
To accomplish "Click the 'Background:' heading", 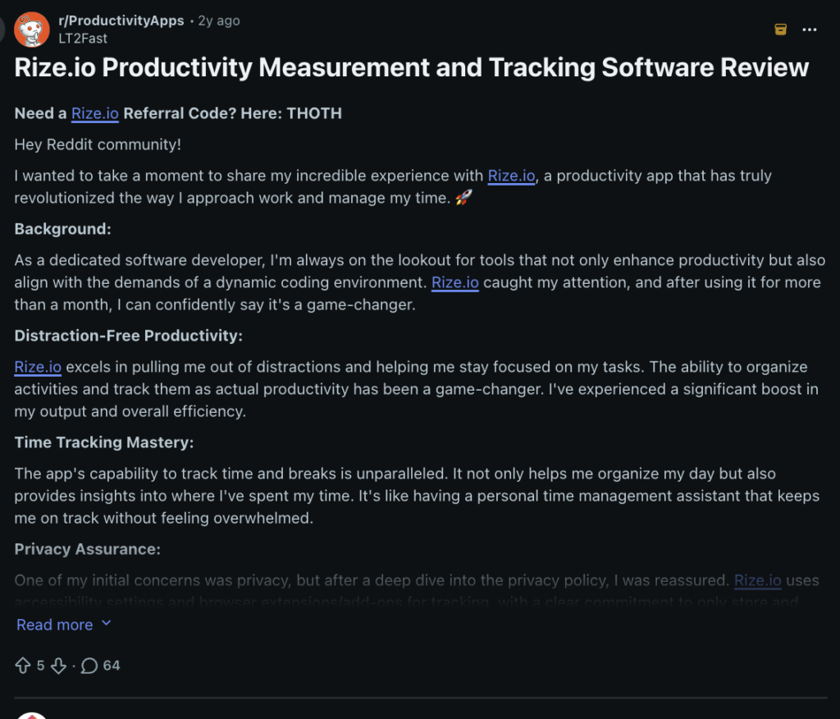I will (62, 229).
